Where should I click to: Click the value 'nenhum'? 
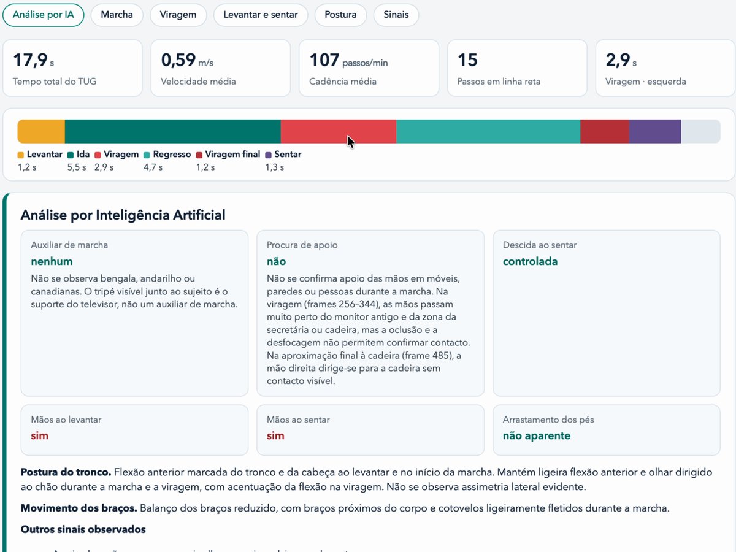click(52, 261)
